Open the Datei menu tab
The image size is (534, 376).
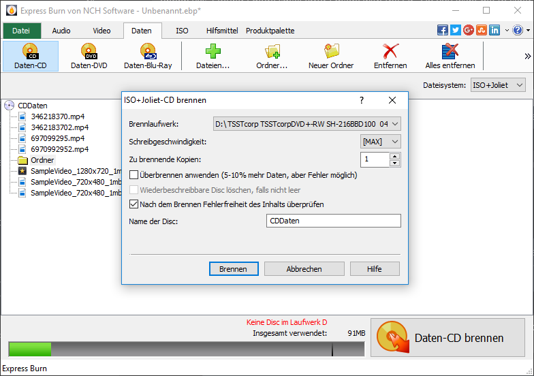pyautogui.click(x=21, y=31)
